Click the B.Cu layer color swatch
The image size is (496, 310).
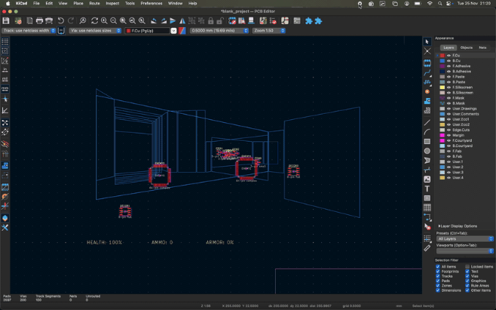coord(442,60)
